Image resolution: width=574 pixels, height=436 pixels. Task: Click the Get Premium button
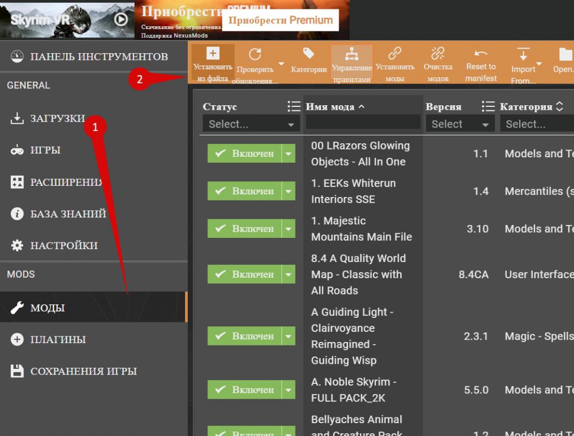click(280, 20)
